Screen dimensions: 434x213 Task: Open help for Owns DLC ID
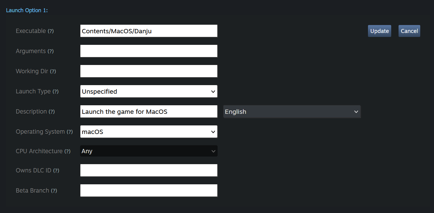point(56,171)
